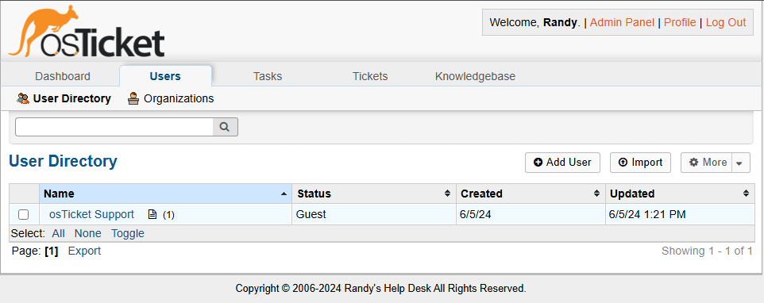The image size is (764, 303).
Task: Check the osTicket Support row checkbox
Action: [x=23, y=214]
